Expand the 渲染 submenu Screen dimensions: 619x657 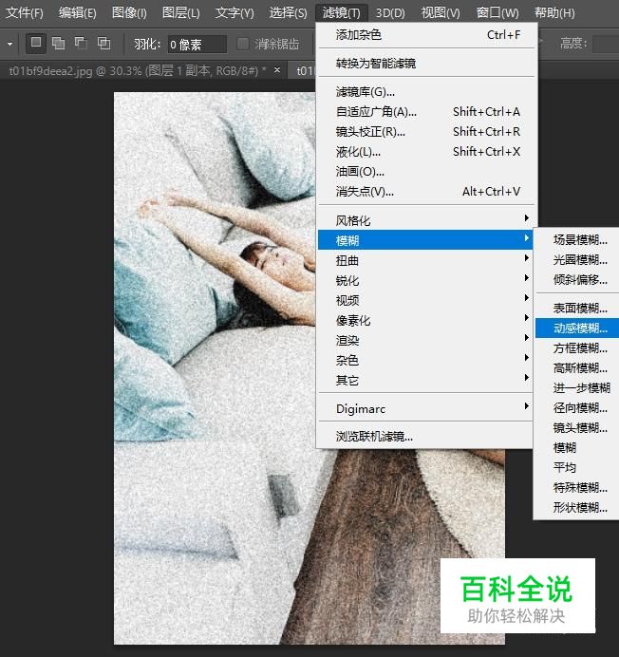(425, 340)
